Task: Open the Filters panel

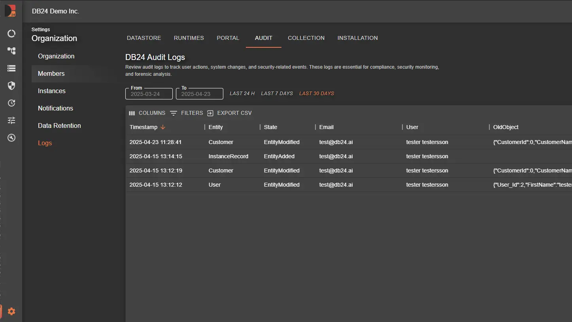Action: click(x=187, y=113)
